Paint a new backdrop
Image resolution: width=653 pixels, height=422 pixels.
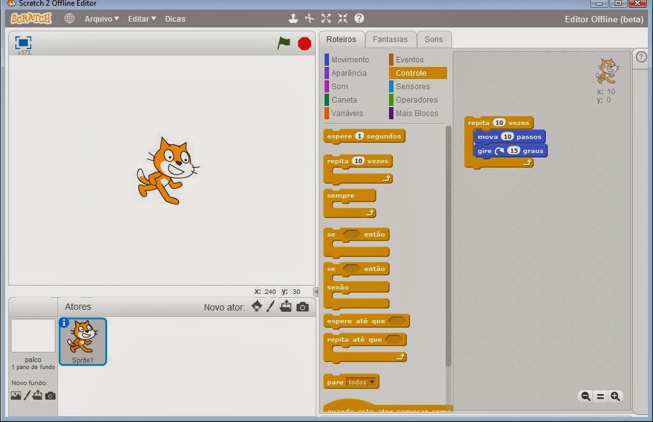(x=27, y=395)
